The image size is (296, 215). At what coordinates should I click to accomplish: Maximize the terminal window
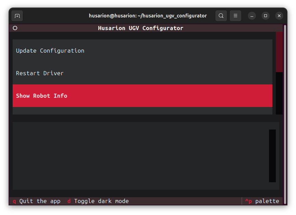click(266, 16)
